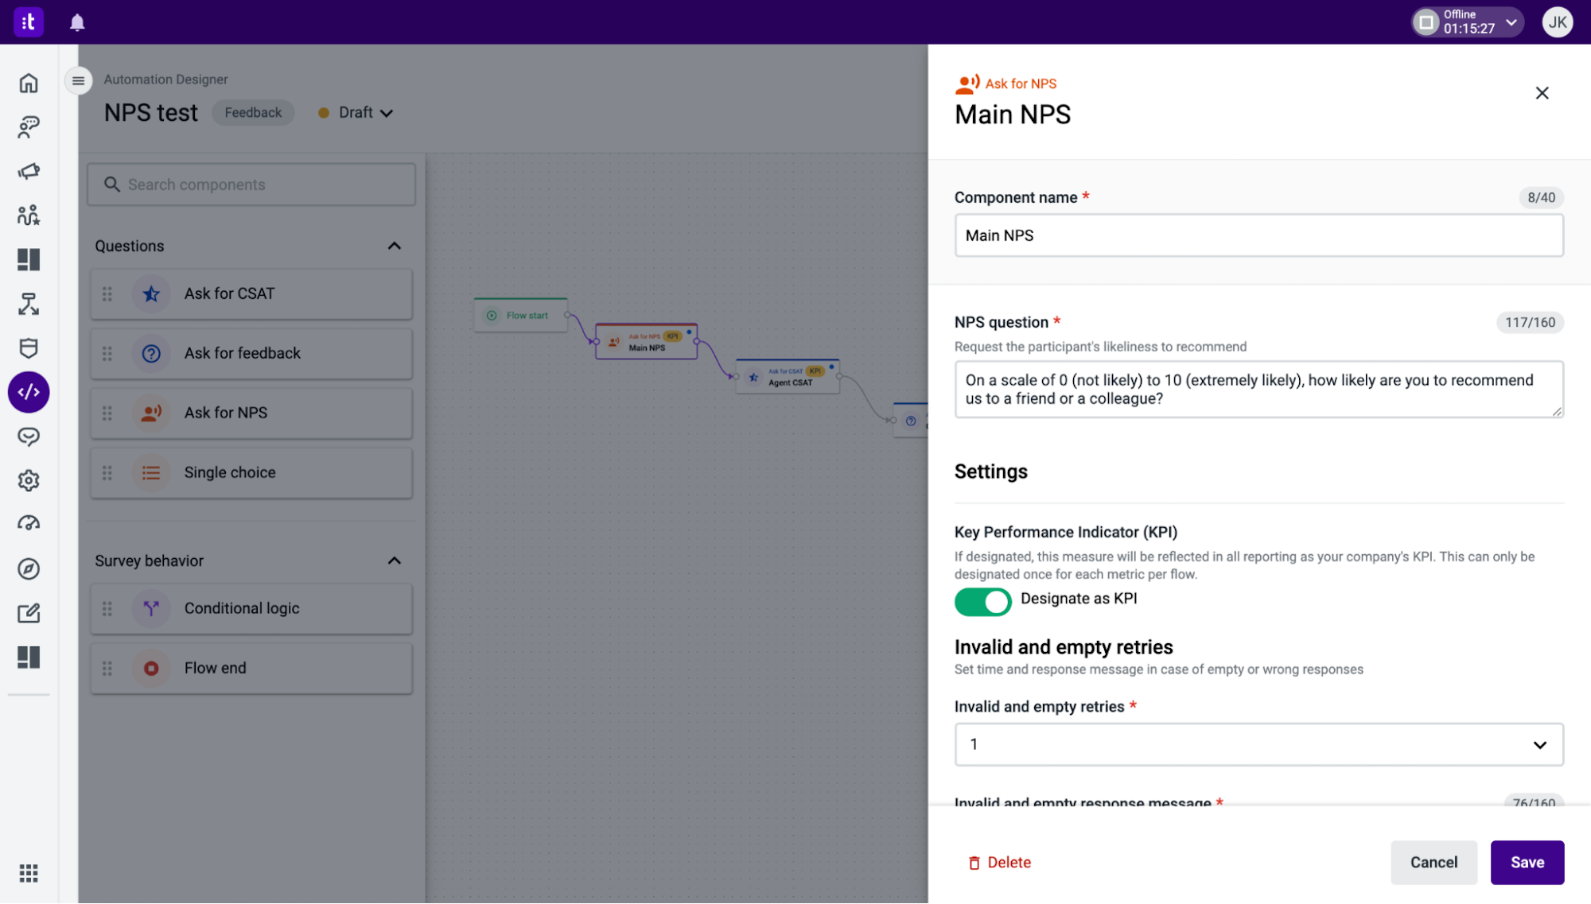Open the chat bubble sidebar icon
Screen dimensions: 1591x904
29,436
